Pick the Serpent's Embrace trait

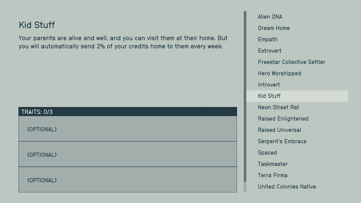pos(282,141)
